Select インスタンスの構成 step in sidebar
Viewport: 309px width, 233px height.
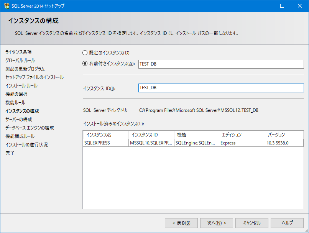click(22, 111)
